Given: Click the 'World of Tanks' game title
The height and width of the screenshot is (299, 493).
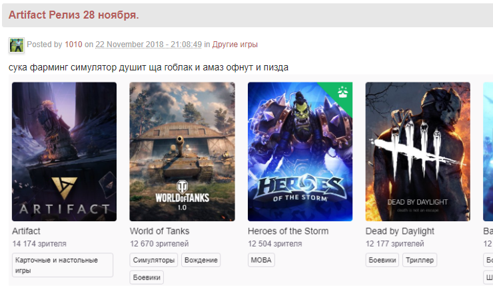Looking at the screenshot, I should (x=160, y=231).
